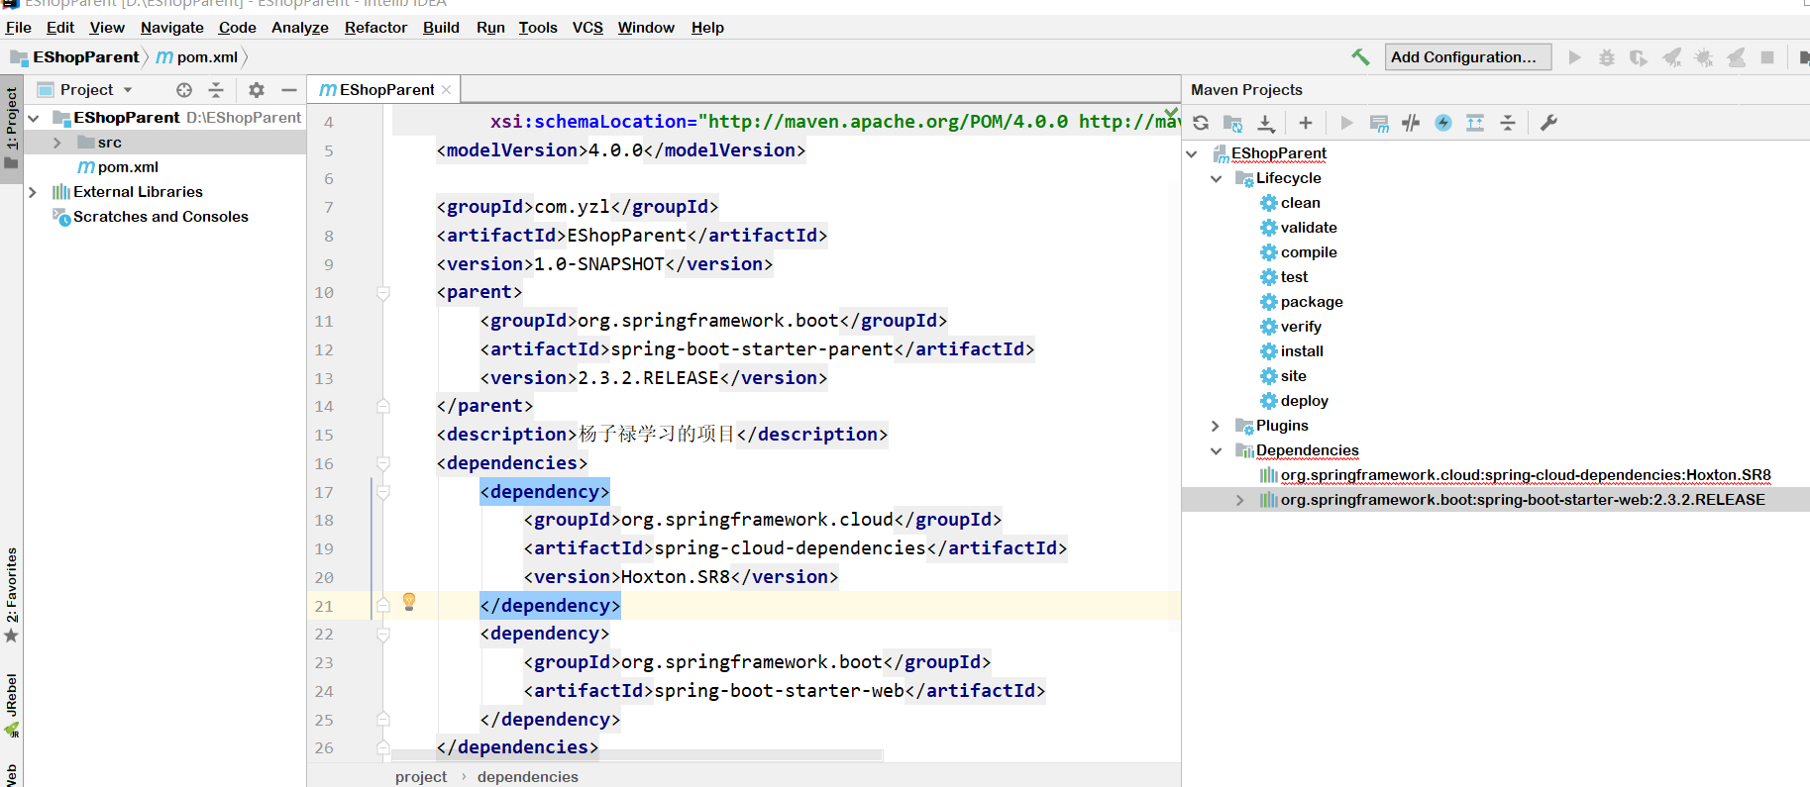Select the test lifecycle goal

pos(1284,277)
